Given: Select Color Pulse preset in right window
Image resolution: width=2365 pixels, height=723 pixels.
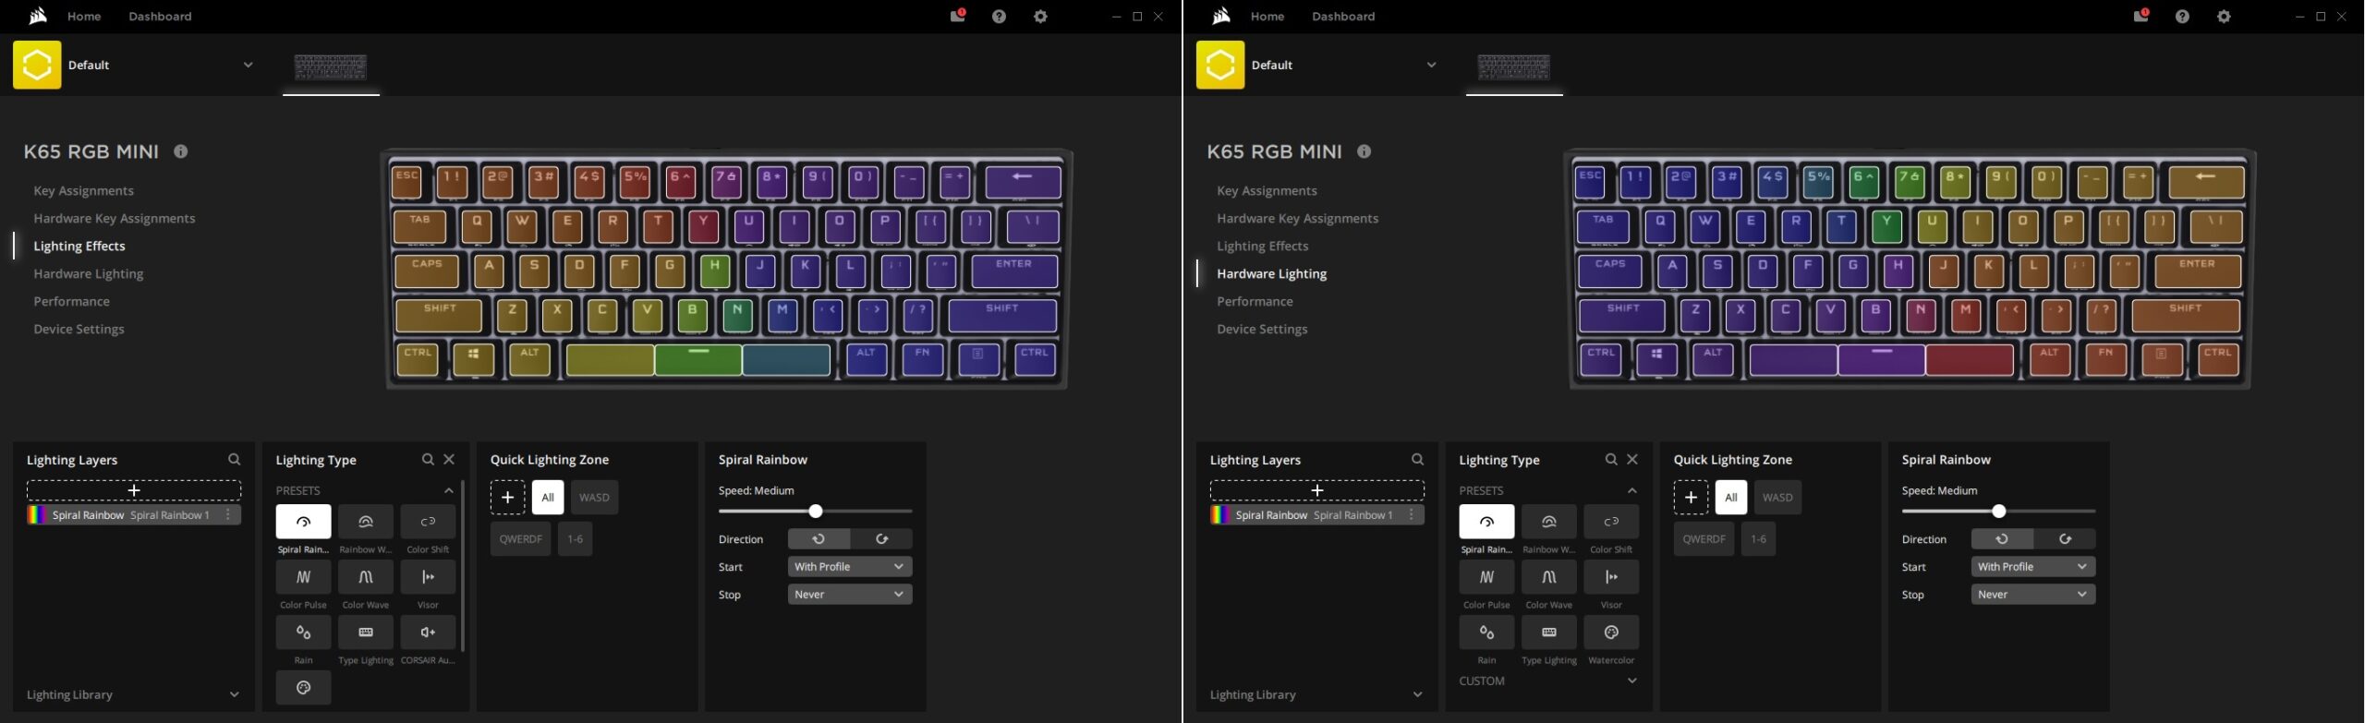Looking at the screenshot, I should click(x=1486, y=577).
